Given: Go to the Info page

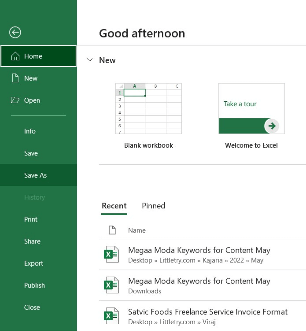Looking at the screenshot, I should 38,131.
